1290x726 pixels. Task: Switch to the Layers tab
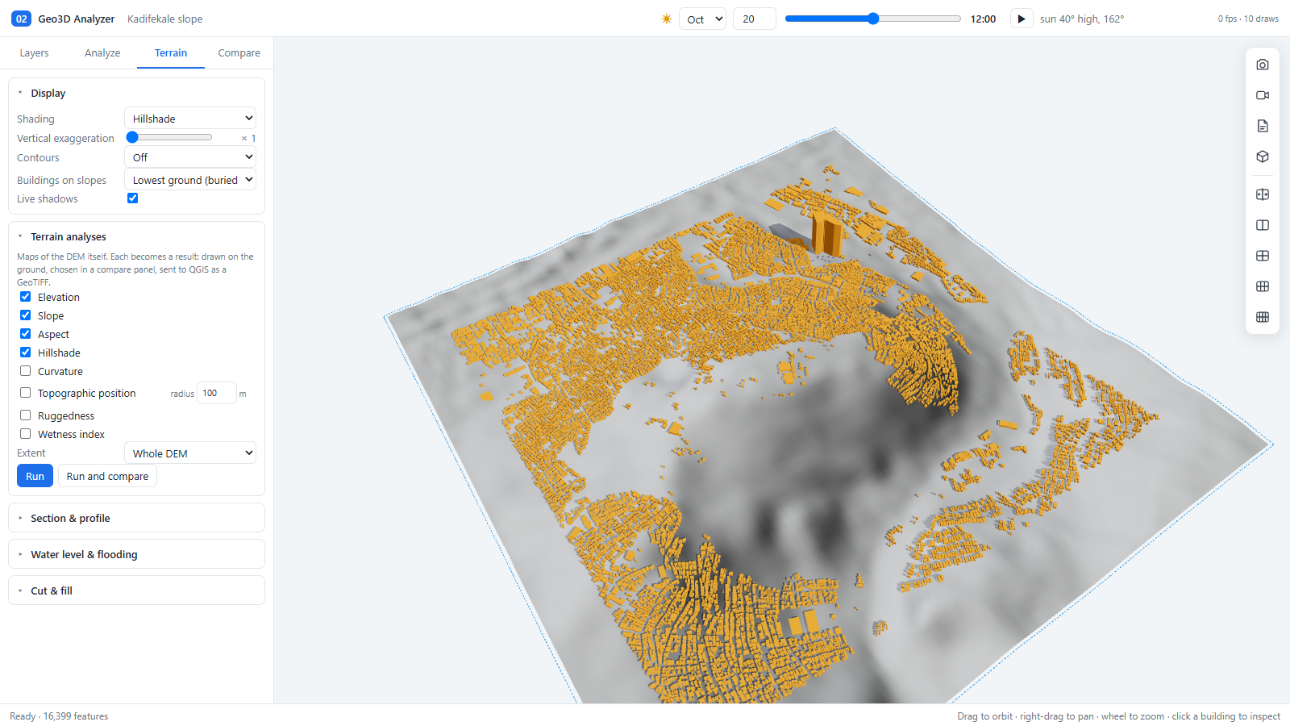[34, 52]
